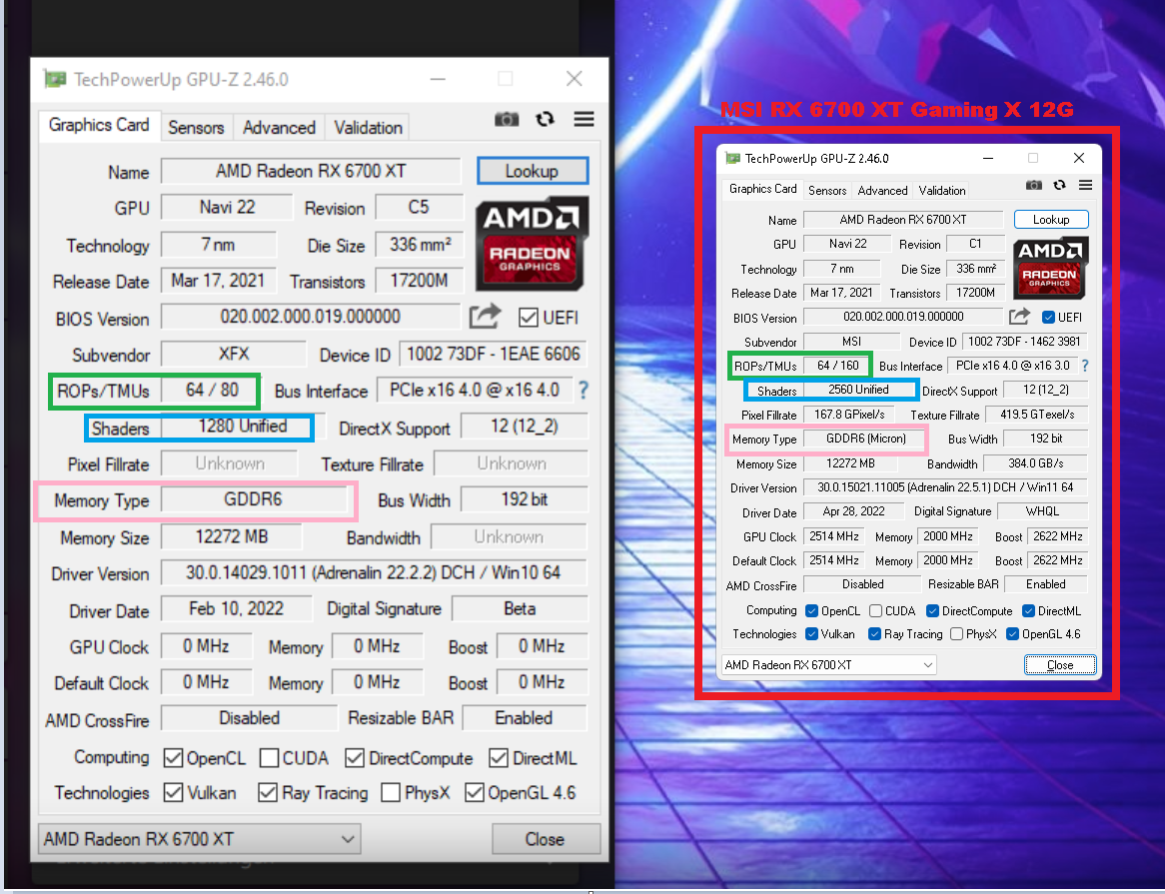Click AMD Radeon logo in left GPU-Z
The height and width of the screenshot is (894, 1165).
click(532, 244)
